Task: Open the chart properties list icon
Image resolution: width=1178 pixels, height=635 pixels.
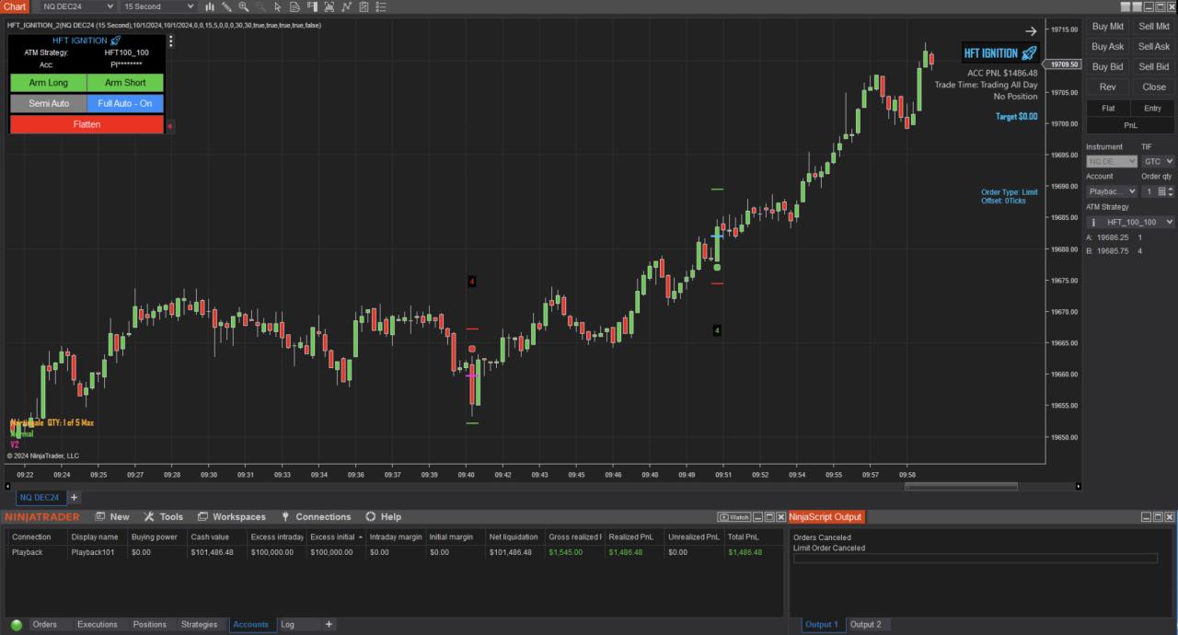Action: 382,6
